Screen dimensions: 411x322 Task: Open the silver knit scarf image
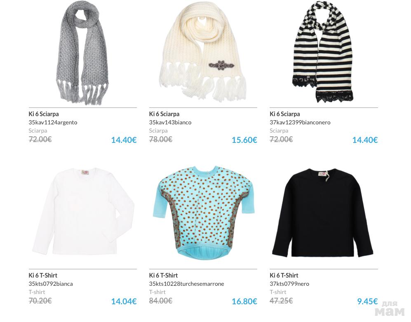point(82,53)
